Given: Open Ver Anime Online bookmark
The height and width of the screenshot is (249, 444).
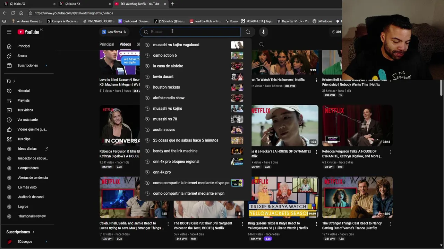Looking at the screenshot, I should [27, 21].
